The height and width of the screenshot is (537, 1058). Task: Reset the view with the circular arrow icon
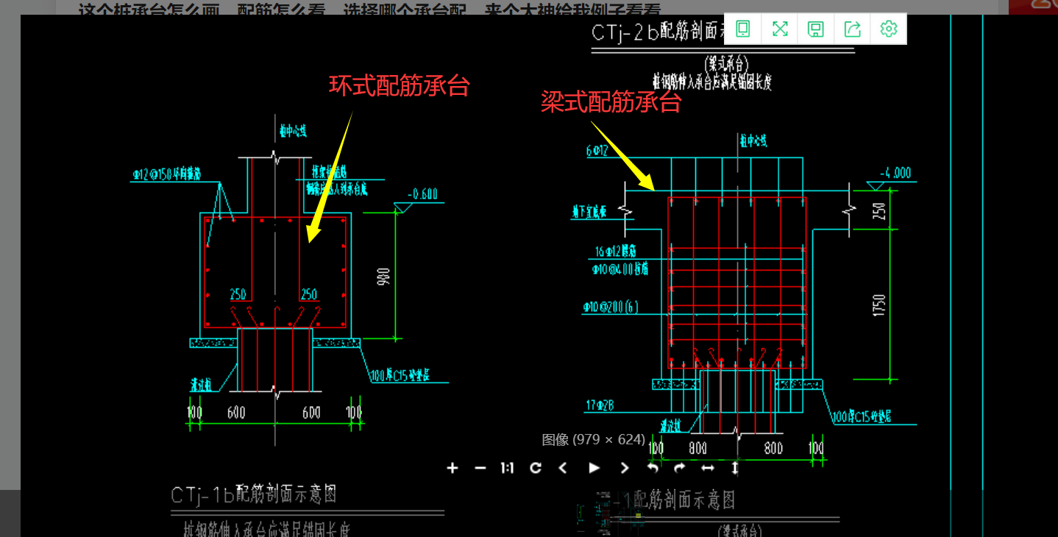(536, 468)
